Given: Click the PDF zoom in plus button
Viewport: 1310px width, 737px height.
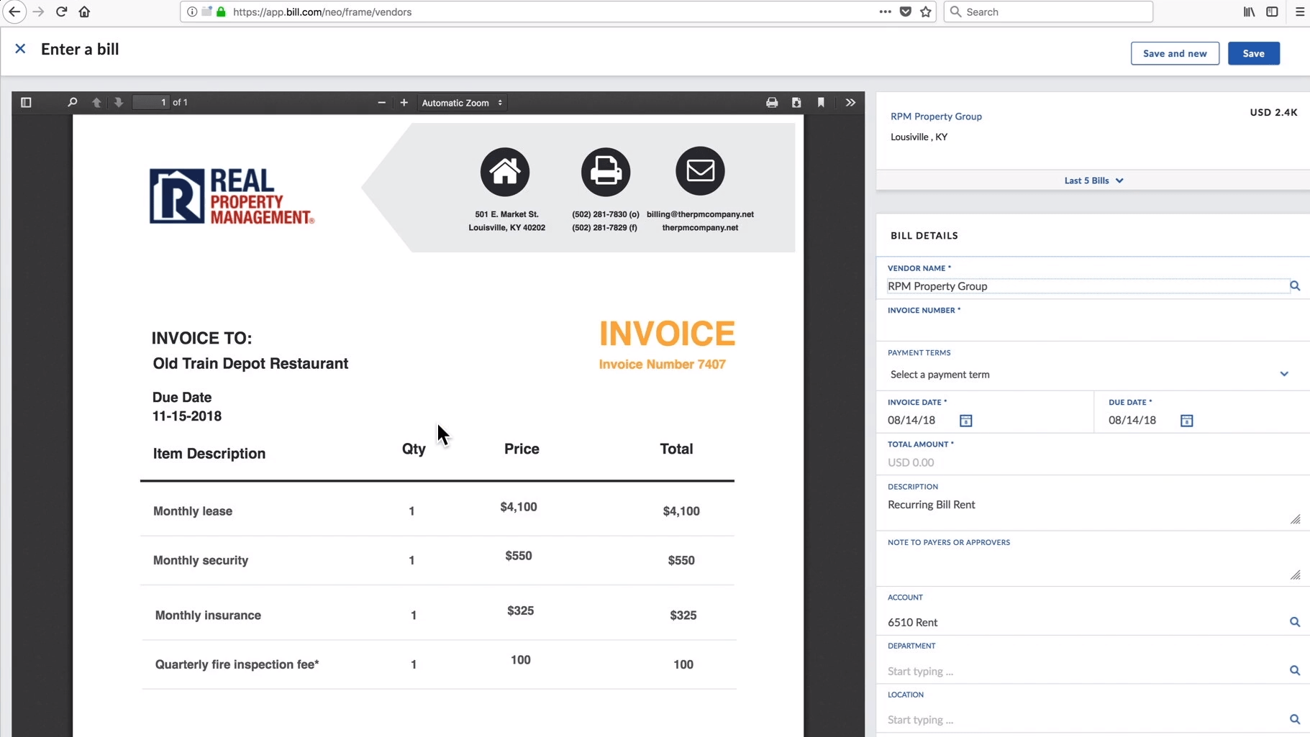Looking at the screenshot, I should [404, 102].
